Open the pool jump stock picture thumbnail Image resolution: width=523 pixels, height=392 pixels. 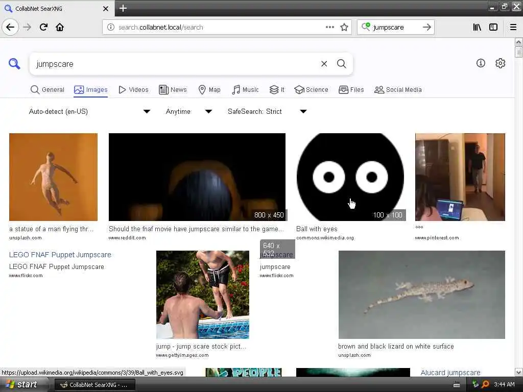click(203, 295)
